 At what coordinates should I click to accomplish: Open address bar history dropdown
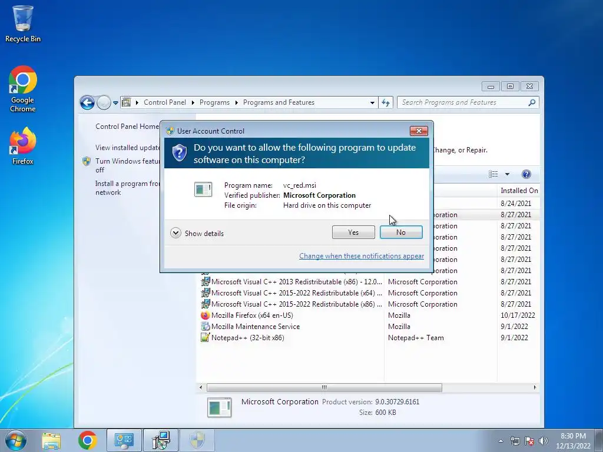click(372, 102)
